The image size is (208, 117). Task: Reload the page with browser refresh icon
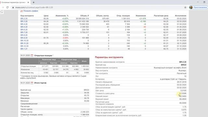[x=7, y=7]
